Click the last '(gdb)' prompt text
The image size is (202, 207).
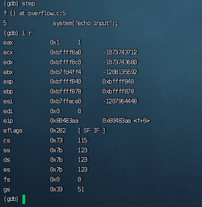(x=11, y=199)
